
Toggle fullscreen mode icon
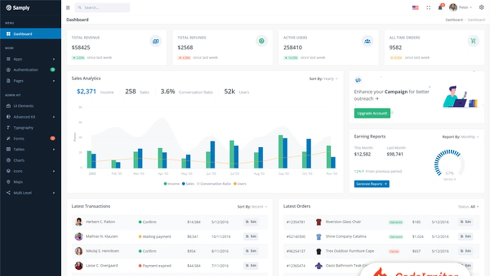click(x=428, y=8)
